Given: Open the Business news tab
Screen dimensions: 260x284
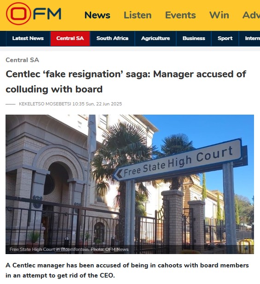Looking at the screenshot, I should pyautogui.click(x=194, y=38).
